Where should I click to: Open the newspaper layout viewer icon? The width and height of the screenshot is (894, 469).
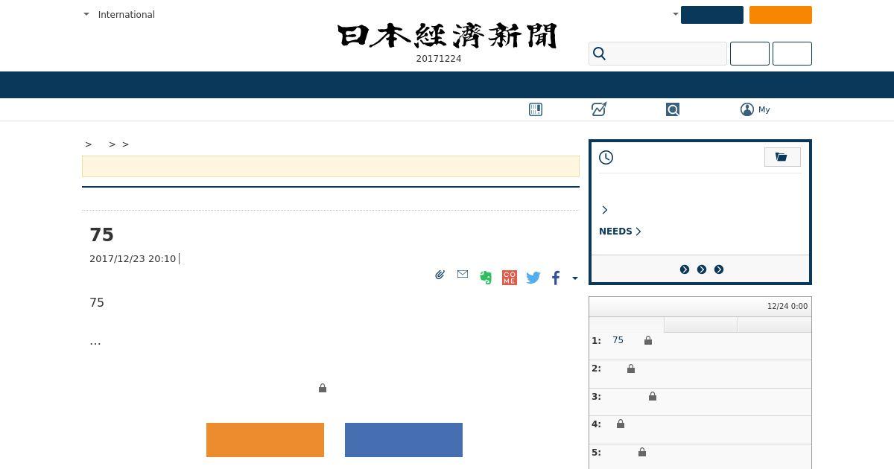536,109
